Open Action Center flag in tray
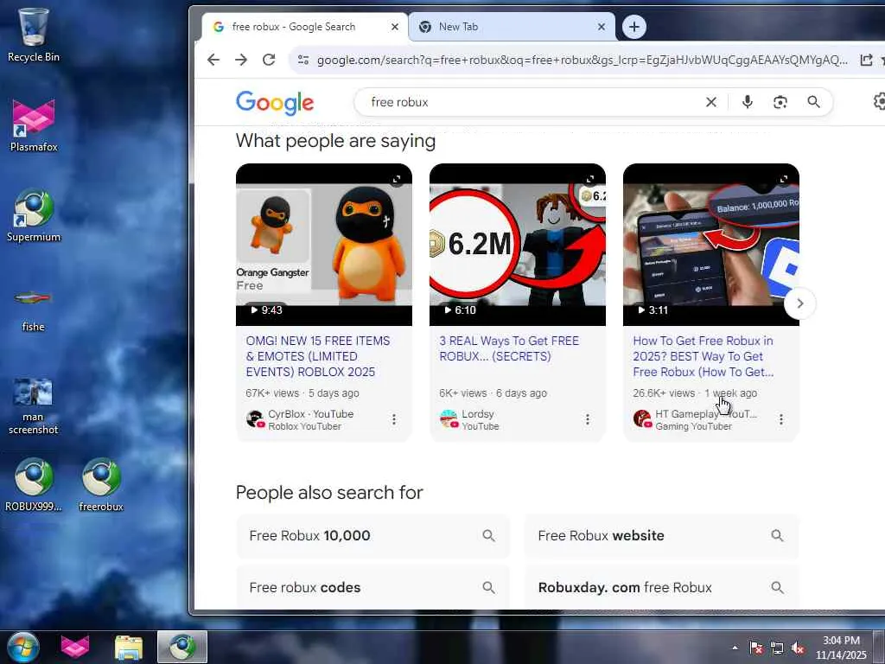 click(755, 648)
